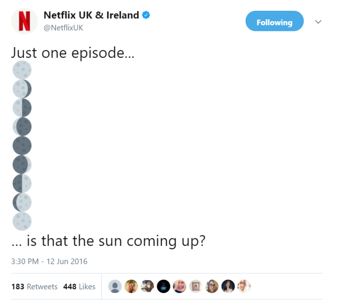Click the dark-background portrait liker avatar
The height and width of the screenshot is (306, 342).
pyautogui.click(x=228, y=286)
